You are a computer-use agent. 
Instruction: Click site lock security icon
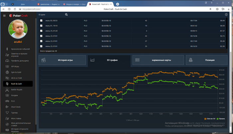click(x=20, y=9)
